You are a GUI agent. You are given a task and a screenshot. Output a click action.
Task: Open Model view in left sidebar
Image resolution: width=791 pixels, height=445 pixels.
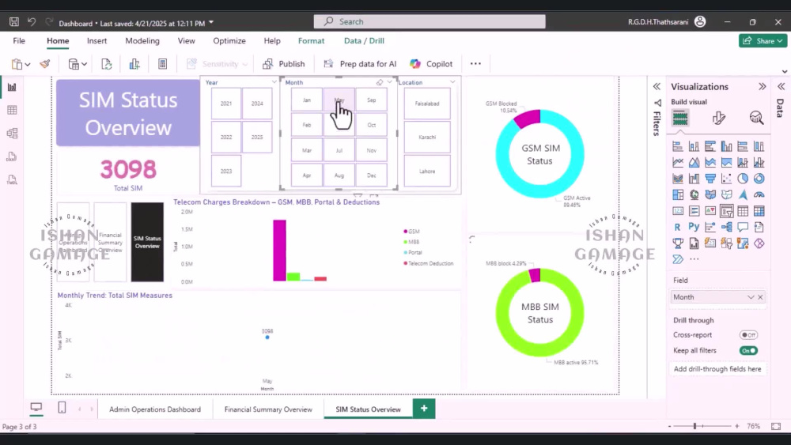[12, 133]
